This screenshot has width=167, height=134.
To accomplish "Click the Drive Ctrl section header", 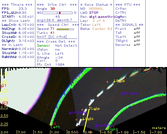I will 57,5.
